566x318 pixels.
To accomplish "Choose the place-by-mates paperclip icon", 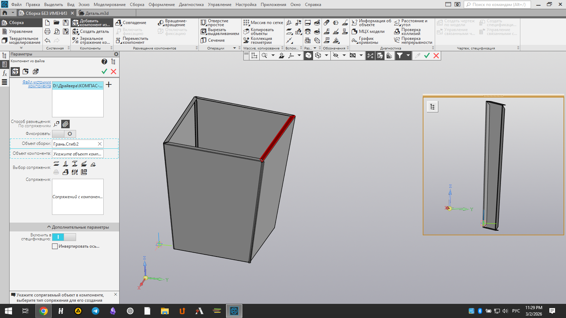I will 65,124.
